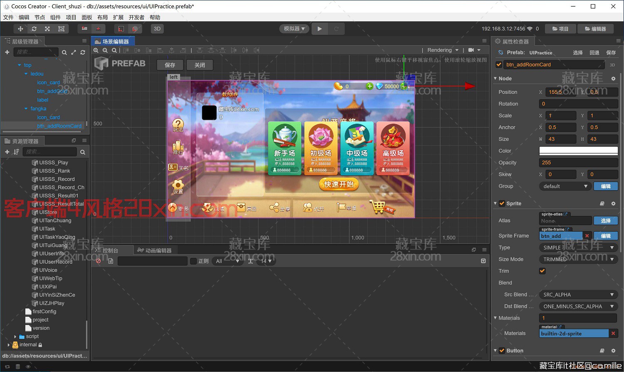Enable the console regex checkbox

(193, 261)
